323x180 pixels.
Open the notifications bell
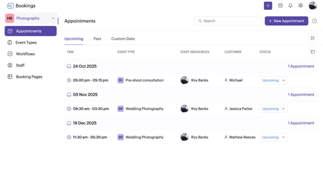click(x=290, y=5)
